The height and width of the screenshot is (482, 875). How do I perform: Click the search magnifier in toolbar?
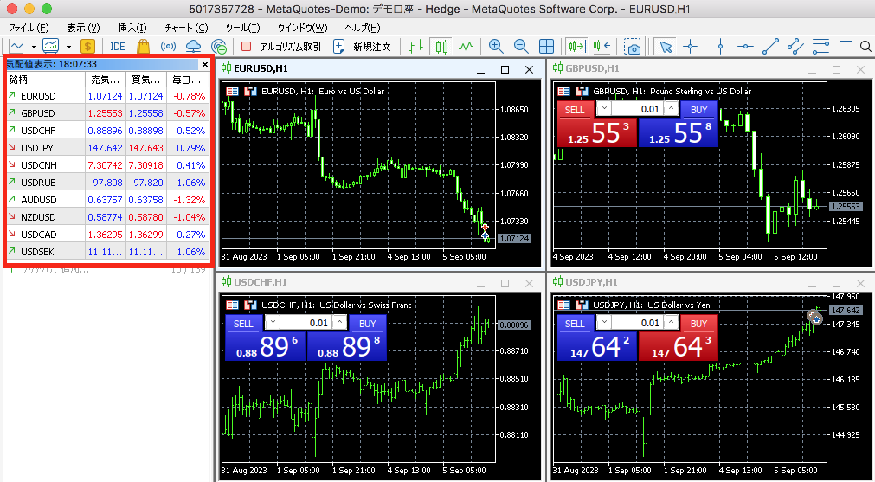point(866,46)
